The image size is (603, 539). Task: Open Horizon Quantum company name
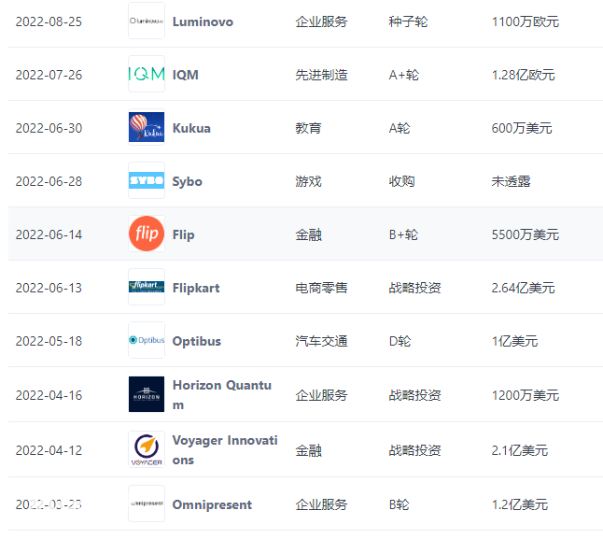pyautogui.click(x=222, y=395)
